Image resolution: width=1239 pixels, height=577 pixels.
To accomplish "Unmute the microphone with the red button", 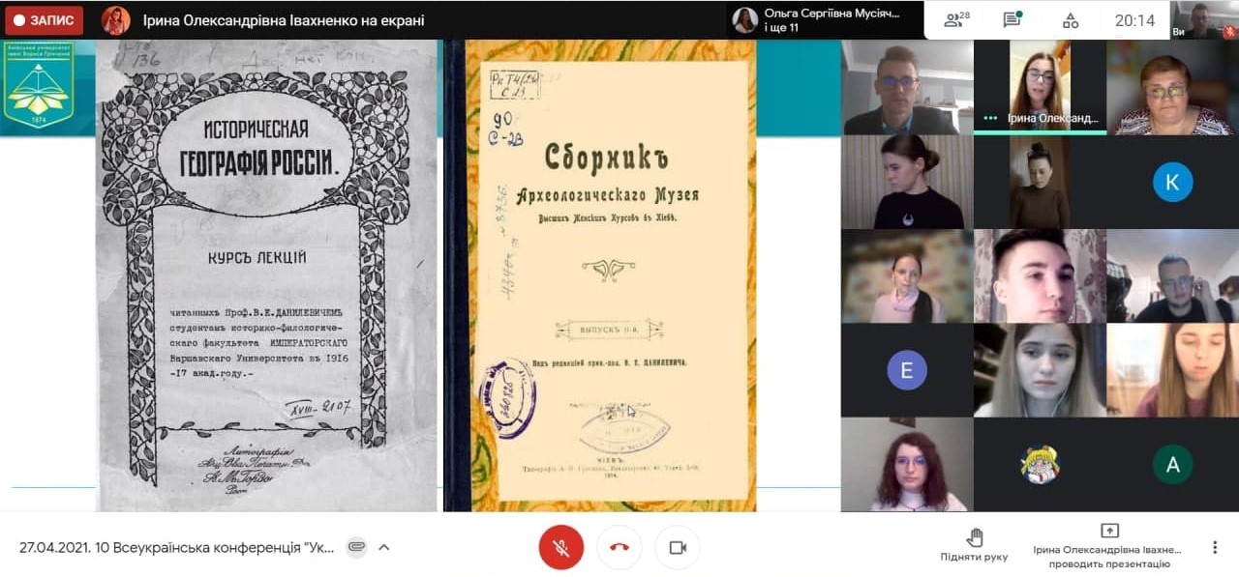I will (560, 547).
